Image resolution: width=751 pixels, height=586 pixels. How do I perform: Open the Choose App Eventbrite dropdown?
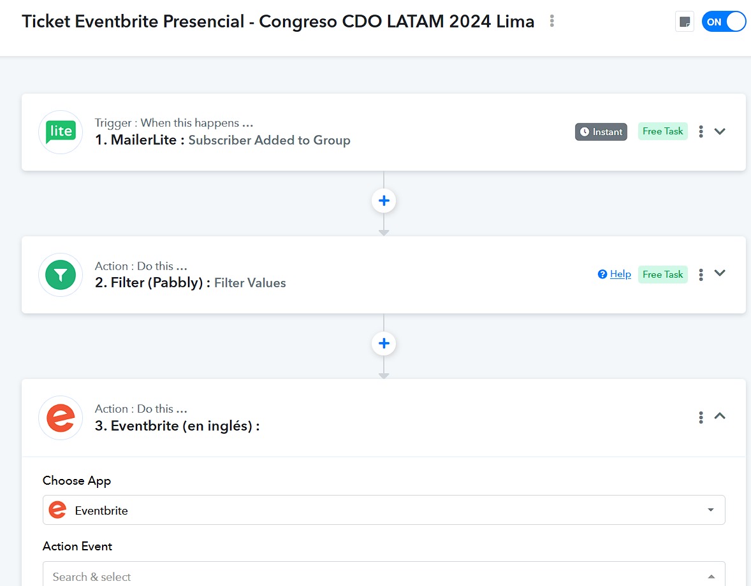[x=384, y=510]
